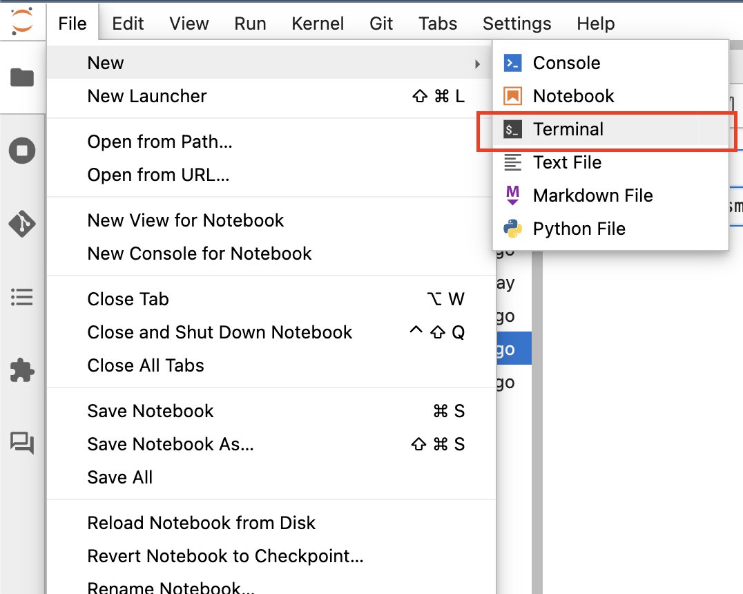Open the chat comments sidebar icon
Image resolution: width=743 pixels, height=594 pixels.
tap(22, 443)
